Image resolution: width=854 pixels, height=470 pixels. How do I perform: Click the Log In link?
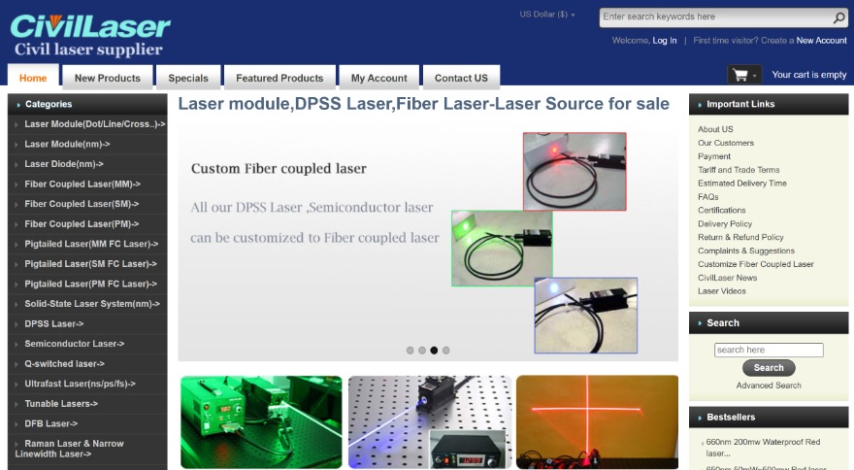pyautogui.click(x=665, y=41)
